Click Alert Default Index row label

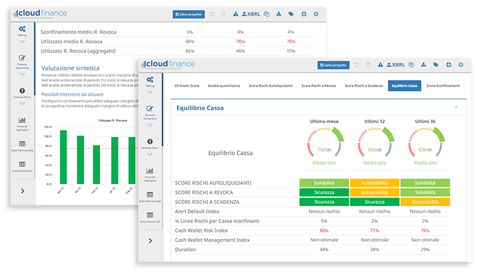point(197,211)
